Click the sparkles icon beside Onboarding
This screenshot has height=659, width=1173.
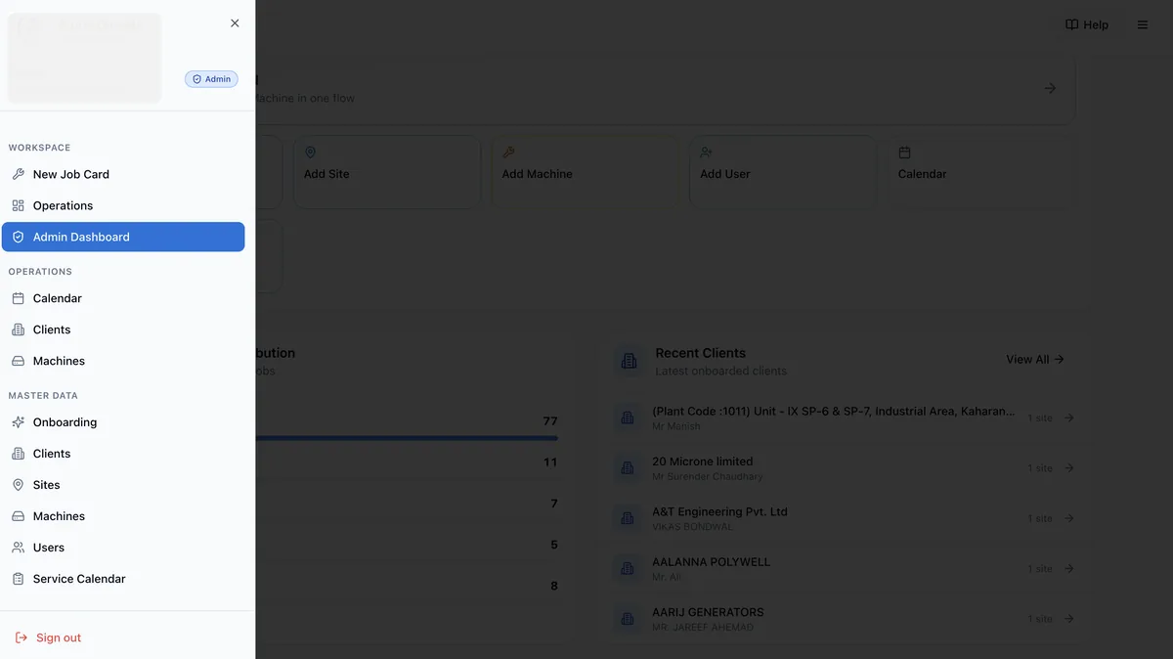coord(18,422)
